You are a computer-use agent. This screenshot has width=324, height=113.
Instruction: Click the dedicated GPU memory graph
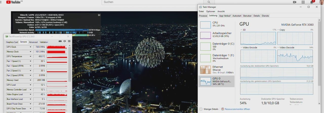[x=277, y=73]
